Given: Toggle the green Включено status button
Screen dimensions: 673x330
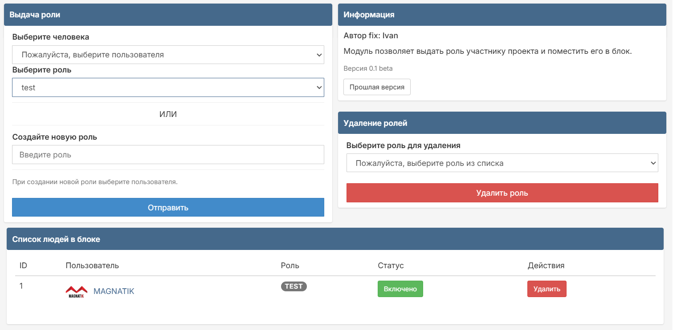Looking at the screenshot, I should coord(400,289).
